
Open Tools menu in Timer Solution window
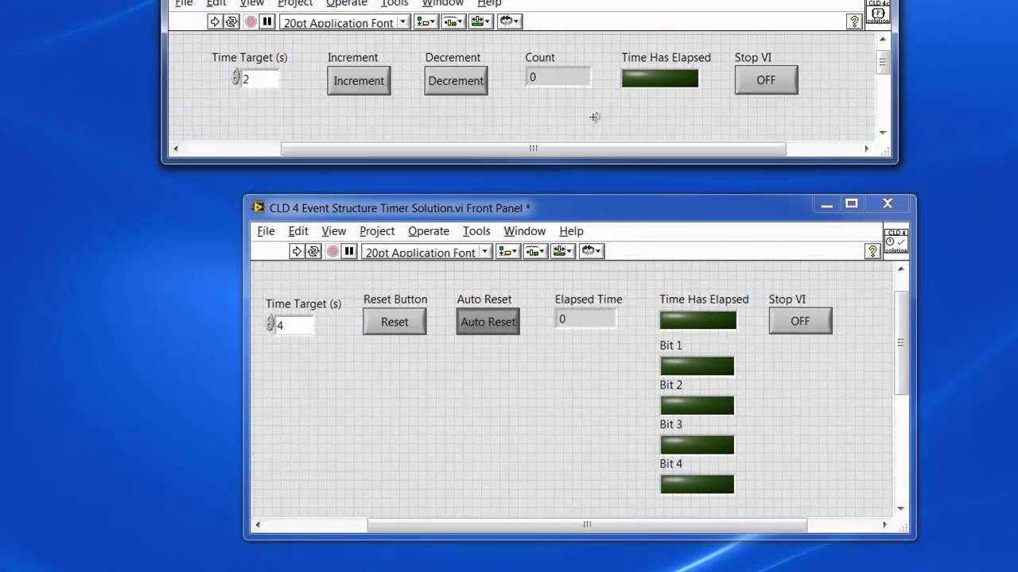click(476, 231)
